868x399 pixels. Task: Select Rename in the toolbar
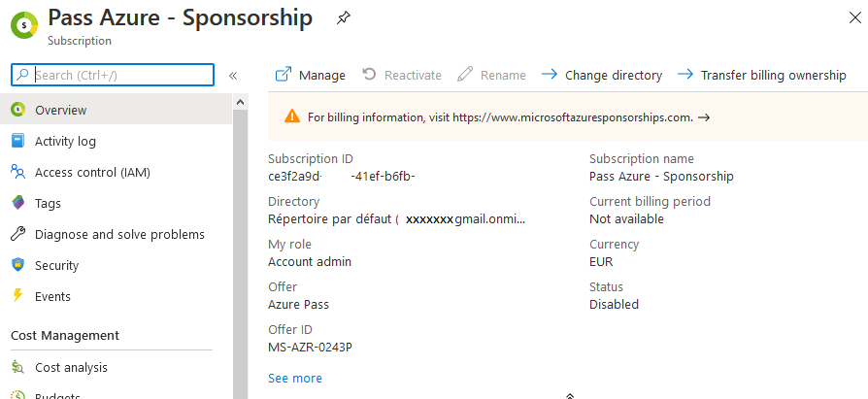click(503, 76)
